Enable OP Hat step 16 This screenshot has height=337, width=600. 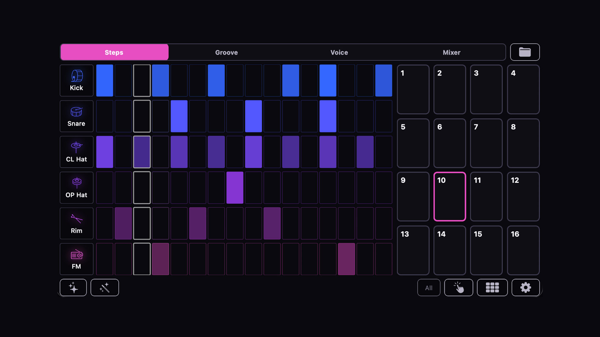384,188
